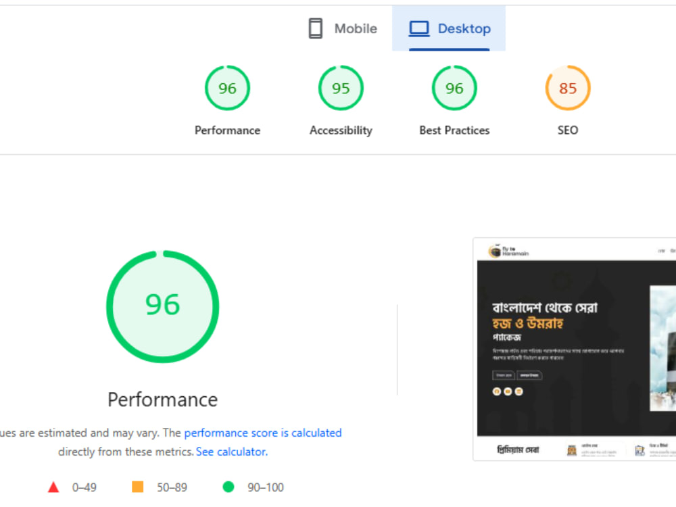Image resolution: width=676 pixels, height=507 pixels.
Task: Click the large Performance gauge showing 96
Action: point(162,306)
